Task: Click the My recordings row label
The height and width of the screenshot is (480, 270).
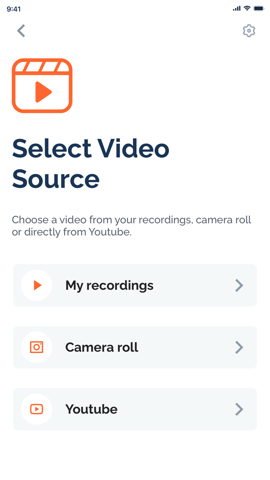Action: 109,285
